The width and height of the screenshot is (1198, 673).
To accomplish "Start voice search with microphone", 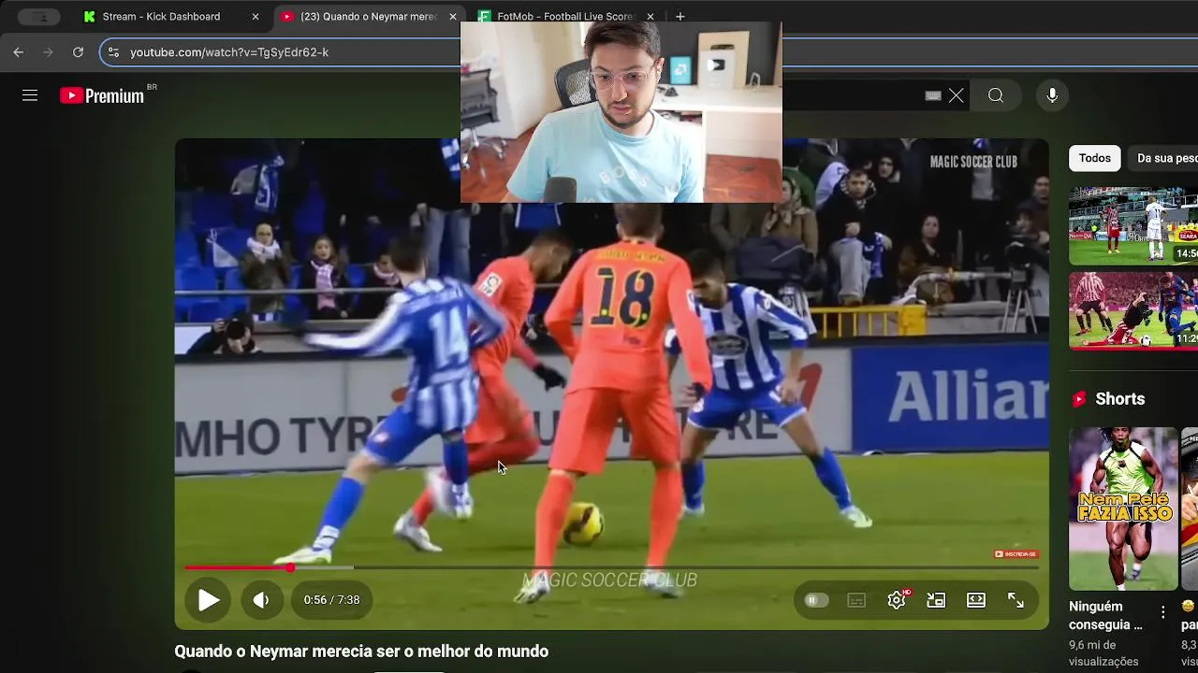I will [x=1052, y=95].
